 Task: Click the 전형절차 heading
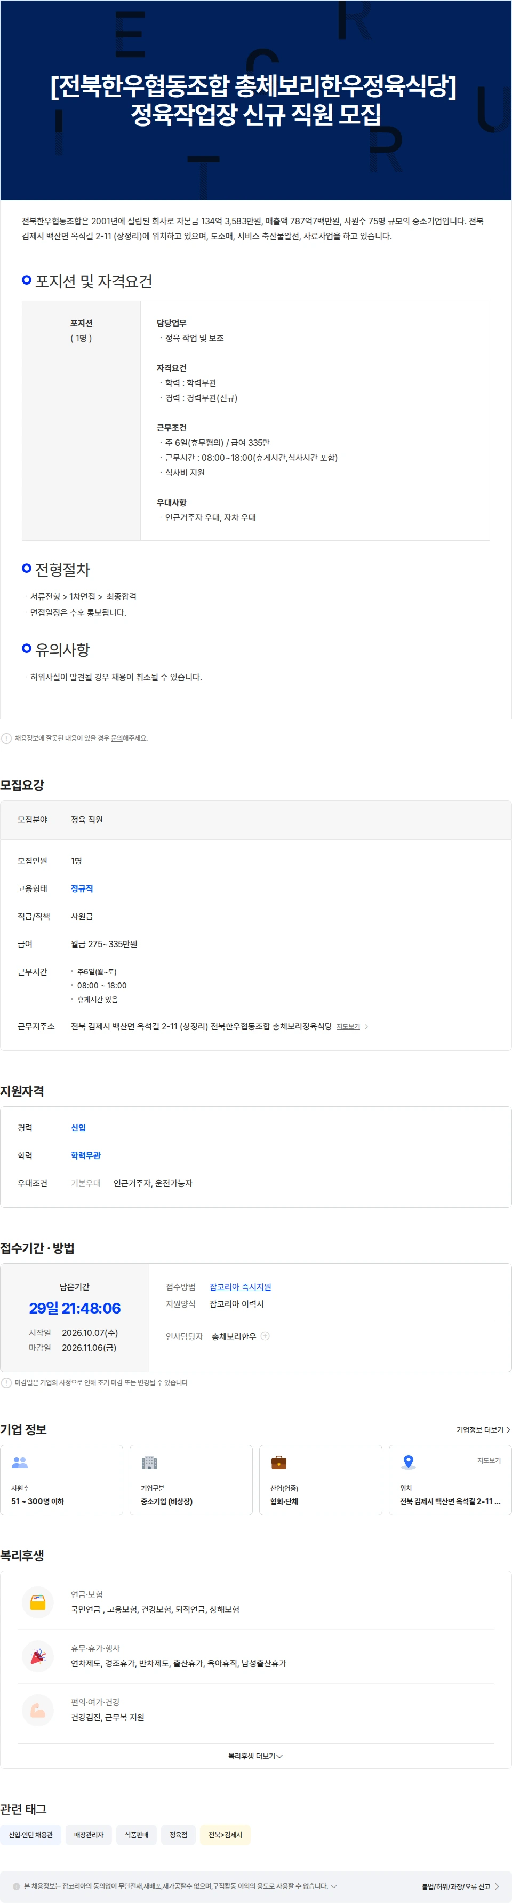[63, 570]
